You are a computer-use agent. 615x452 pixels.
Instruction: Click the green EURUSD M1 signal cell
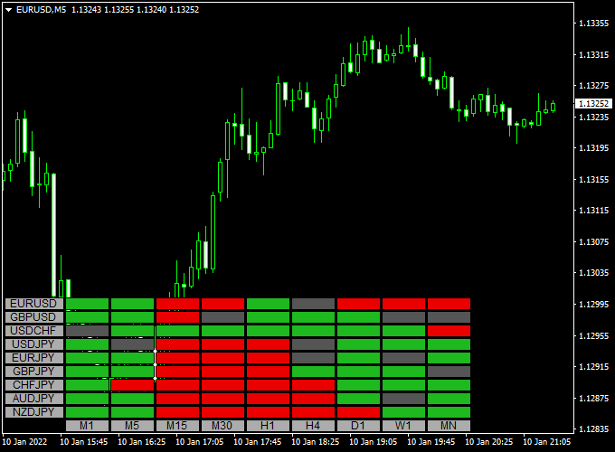pos(87,304)
